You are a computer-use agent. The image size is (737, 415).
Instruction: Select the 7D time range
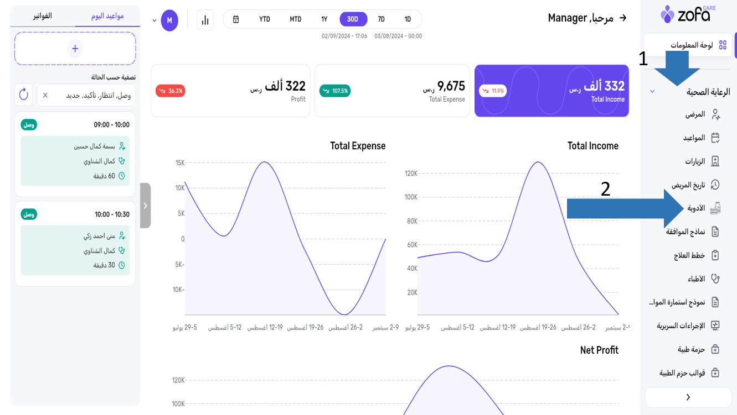381,19
